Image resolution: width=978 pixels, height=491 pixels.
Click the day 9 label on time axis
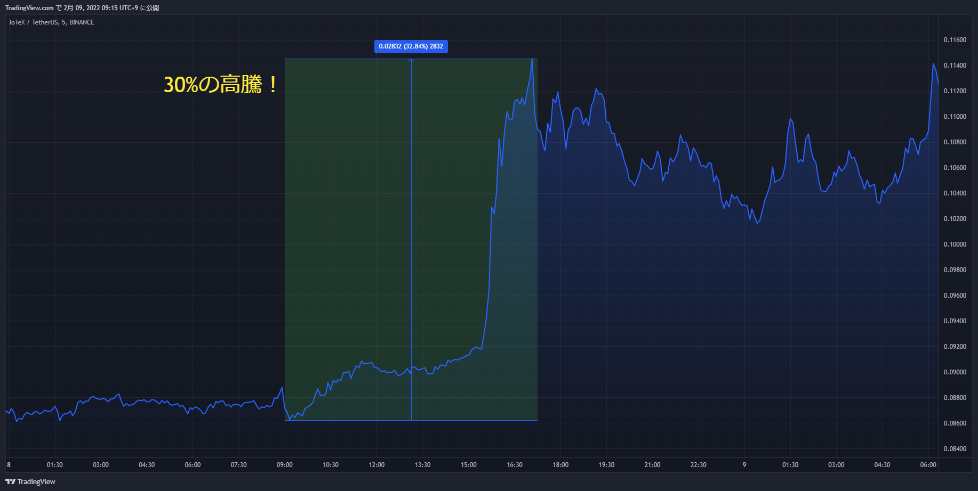tap(744, 465)
